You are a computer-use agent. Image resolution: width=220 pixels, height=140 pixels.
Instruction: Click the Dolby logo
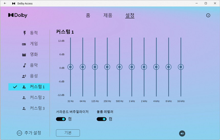(x=18, y=15)
